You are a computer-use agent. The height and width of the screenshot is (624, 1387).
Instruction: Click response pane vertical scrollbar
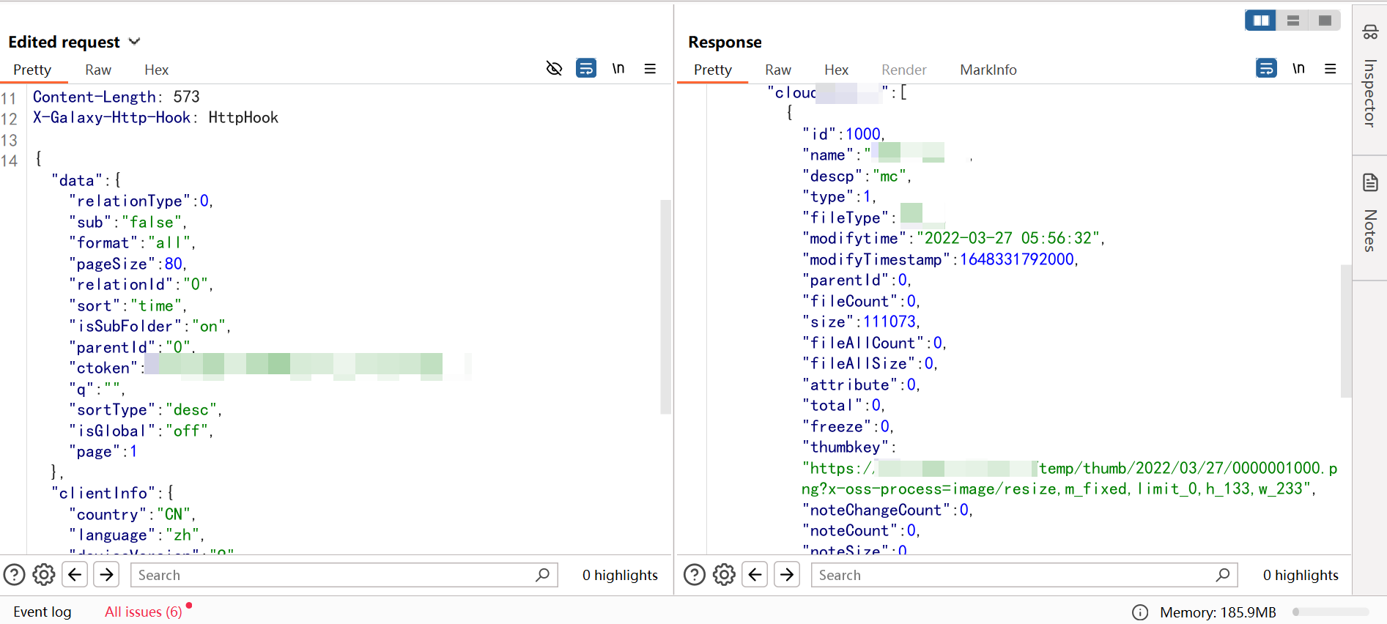1346,331
